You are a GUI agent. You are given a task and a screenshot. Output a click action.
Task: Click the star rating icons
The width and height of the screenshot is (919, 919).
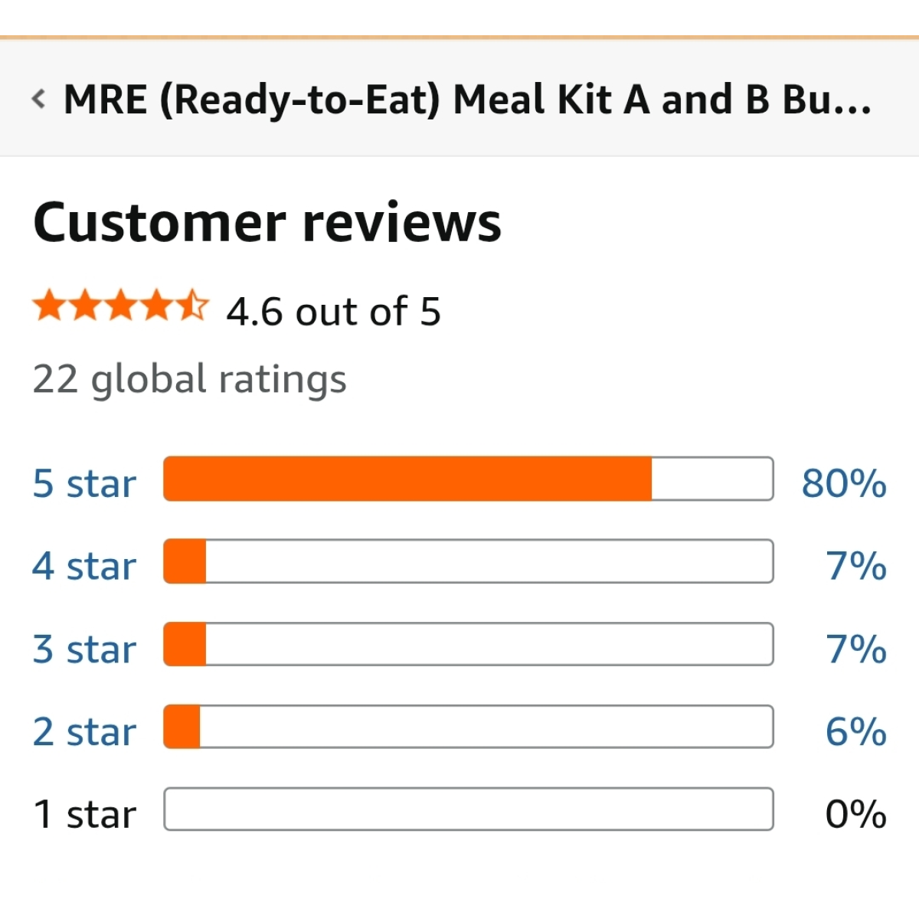[120, 305]
